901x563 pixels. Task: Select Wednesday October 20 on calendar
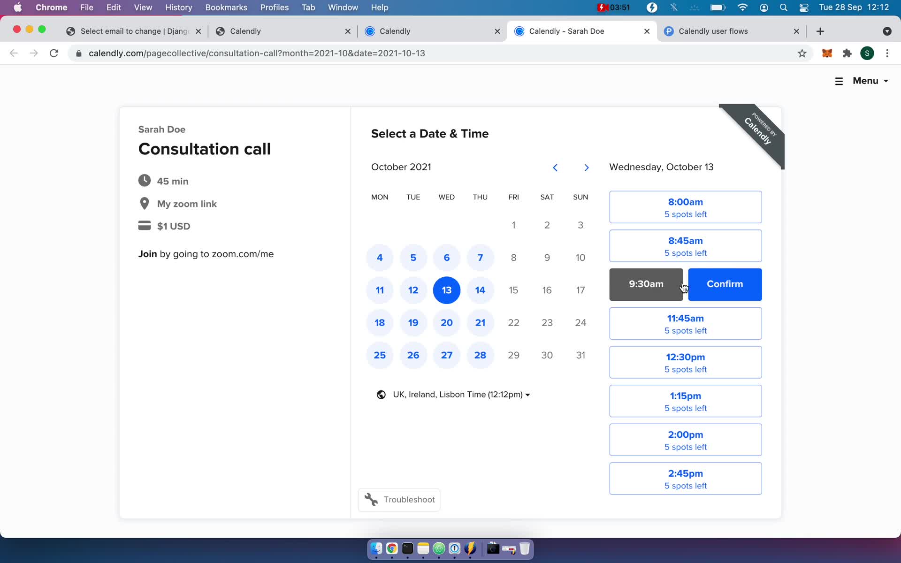pos(446,322)
